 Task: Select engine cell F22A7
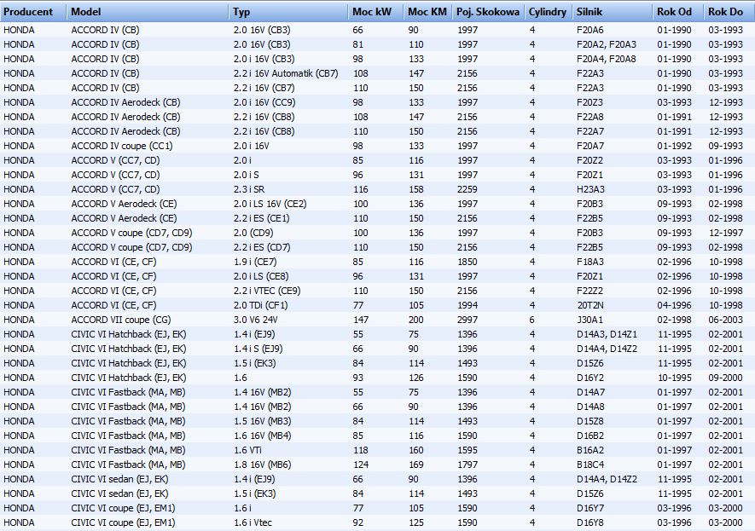click(x=589, y=131)
